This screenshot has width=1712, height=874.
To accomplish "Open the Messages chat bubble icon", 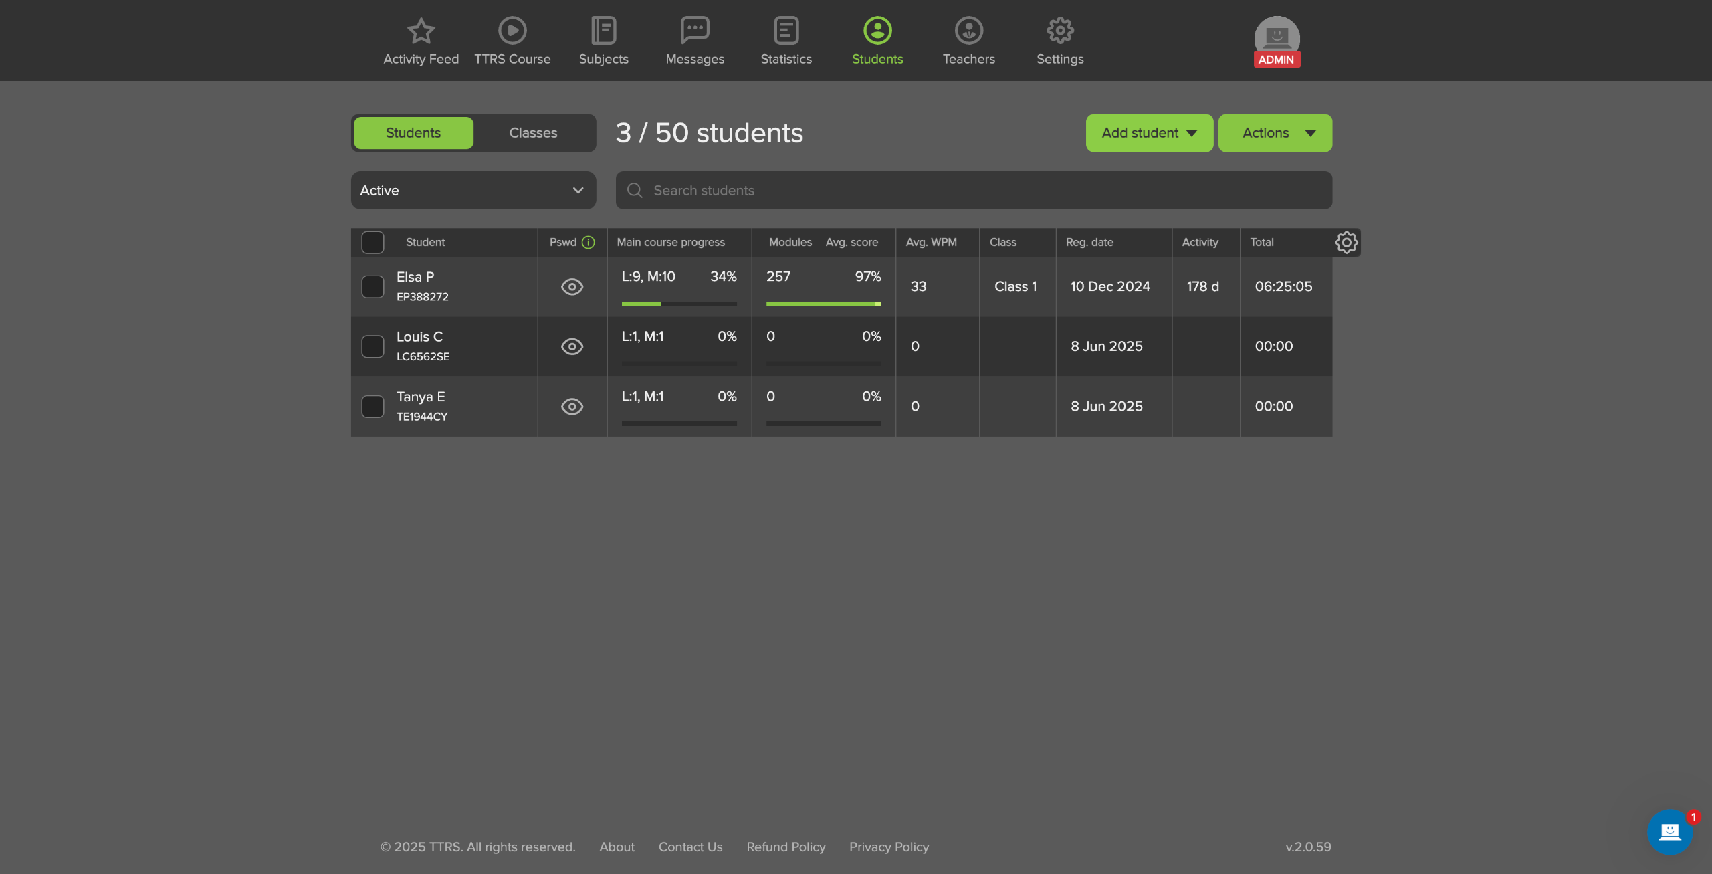I will (x=695, y=31).
